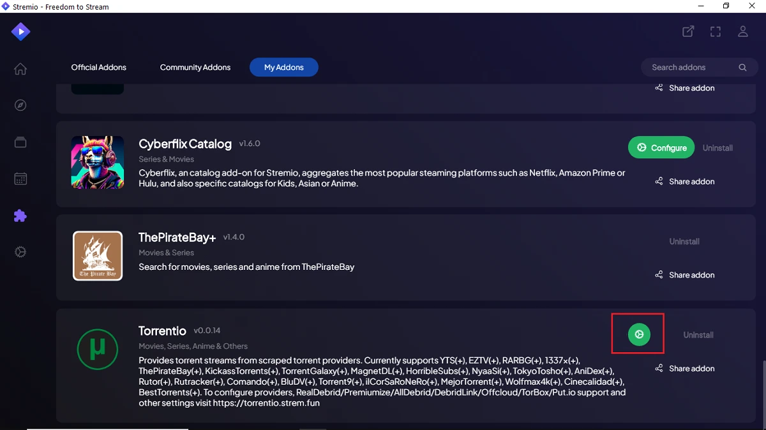Switch to the Official Addons tab
Screen dimensions: 766x430
[99, 67]
